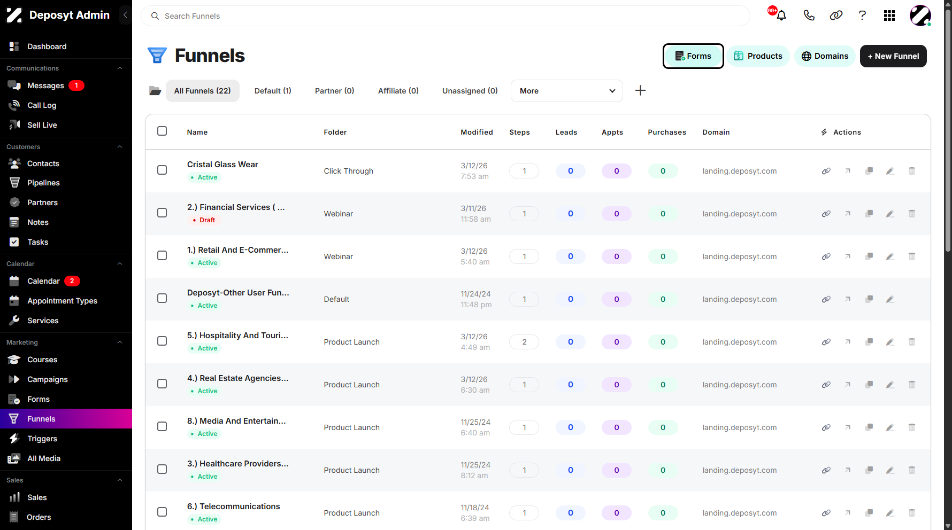
Task: Switch to the Default (1) tab
Action: click(273, 91)
